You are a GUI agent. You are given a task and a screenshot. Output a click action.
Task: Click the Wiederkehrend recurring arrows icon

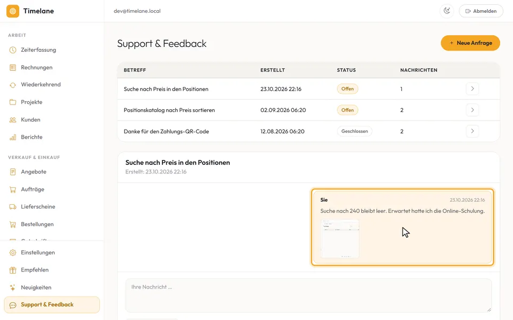(13, 85)
